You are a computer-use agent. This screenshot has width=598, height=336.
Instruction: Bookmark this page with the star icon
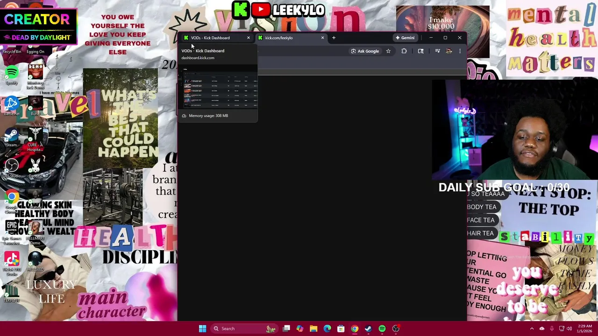point(388,51)
